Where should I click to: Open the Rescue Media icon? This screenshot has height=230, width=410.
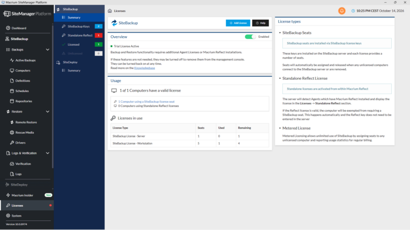click(12, 133)
